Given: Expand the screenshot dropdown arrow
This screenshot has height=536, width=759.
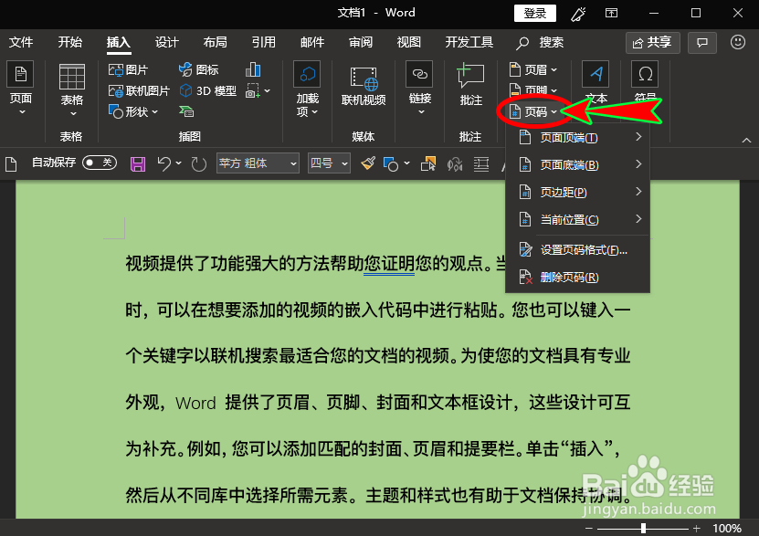Looking at the screenshot, I should (x=268, y=91).
